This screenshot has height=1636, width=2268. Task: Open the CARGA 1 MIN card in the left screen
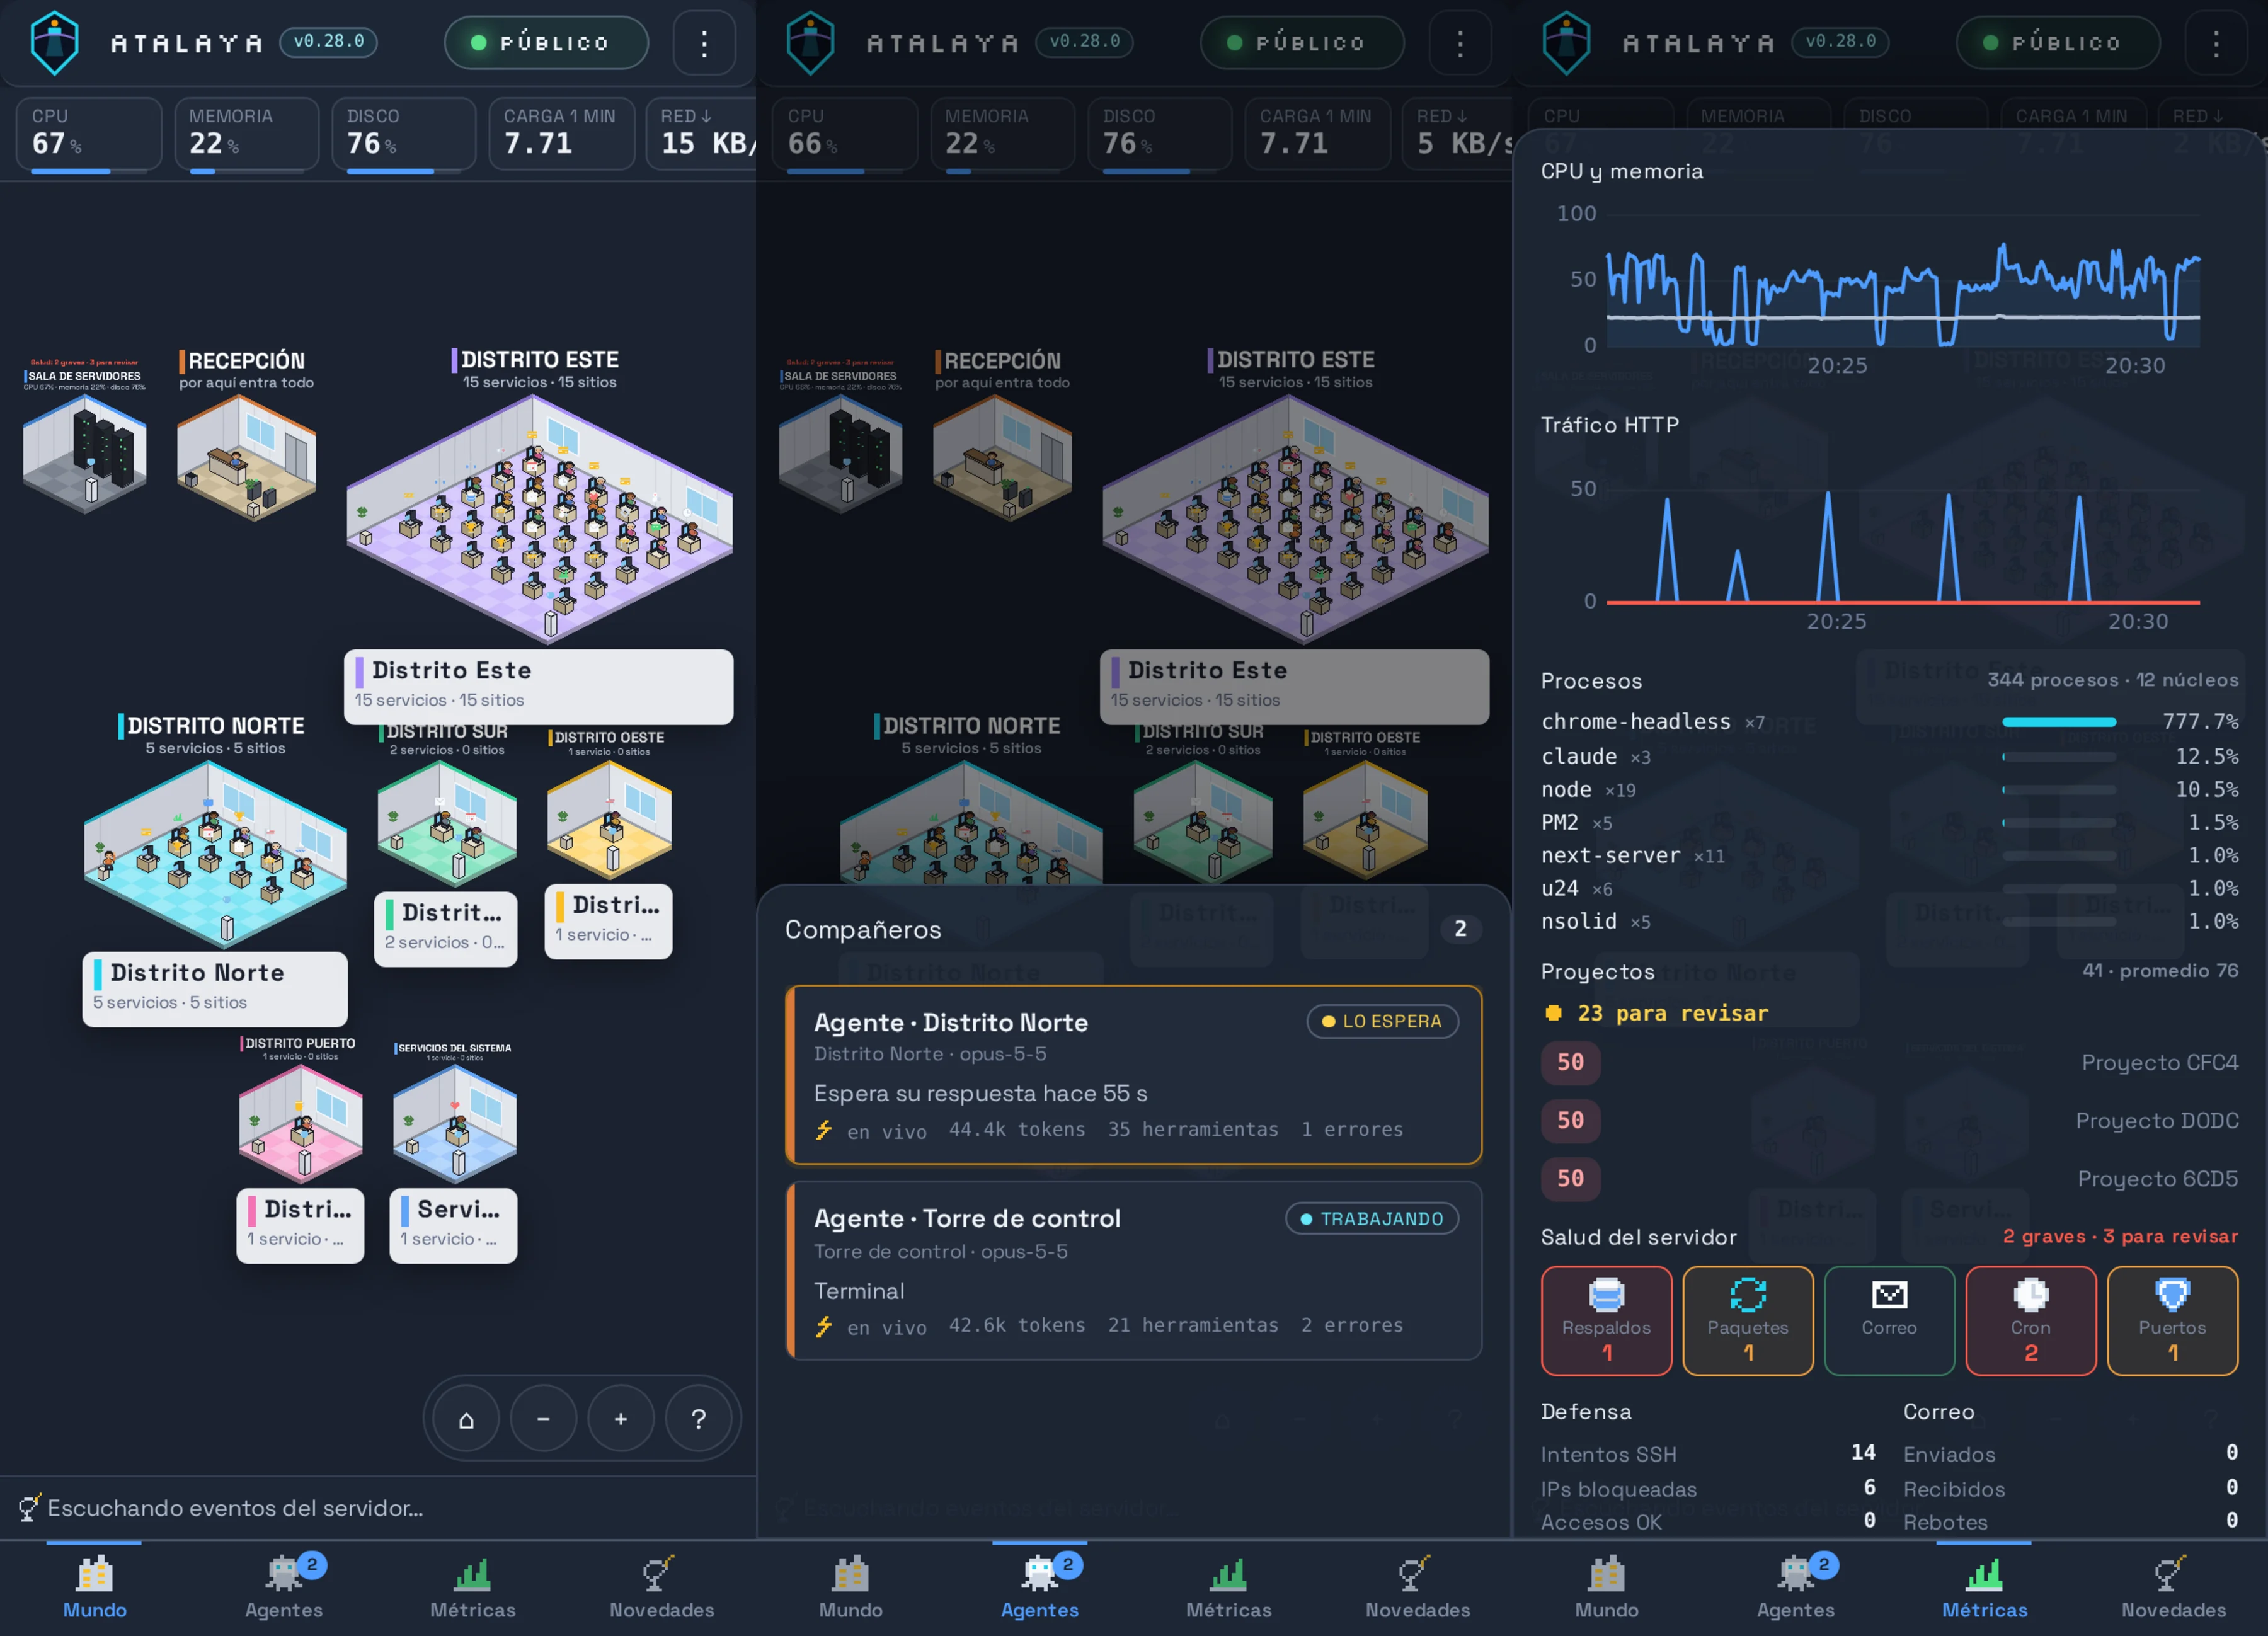[561, 134]
